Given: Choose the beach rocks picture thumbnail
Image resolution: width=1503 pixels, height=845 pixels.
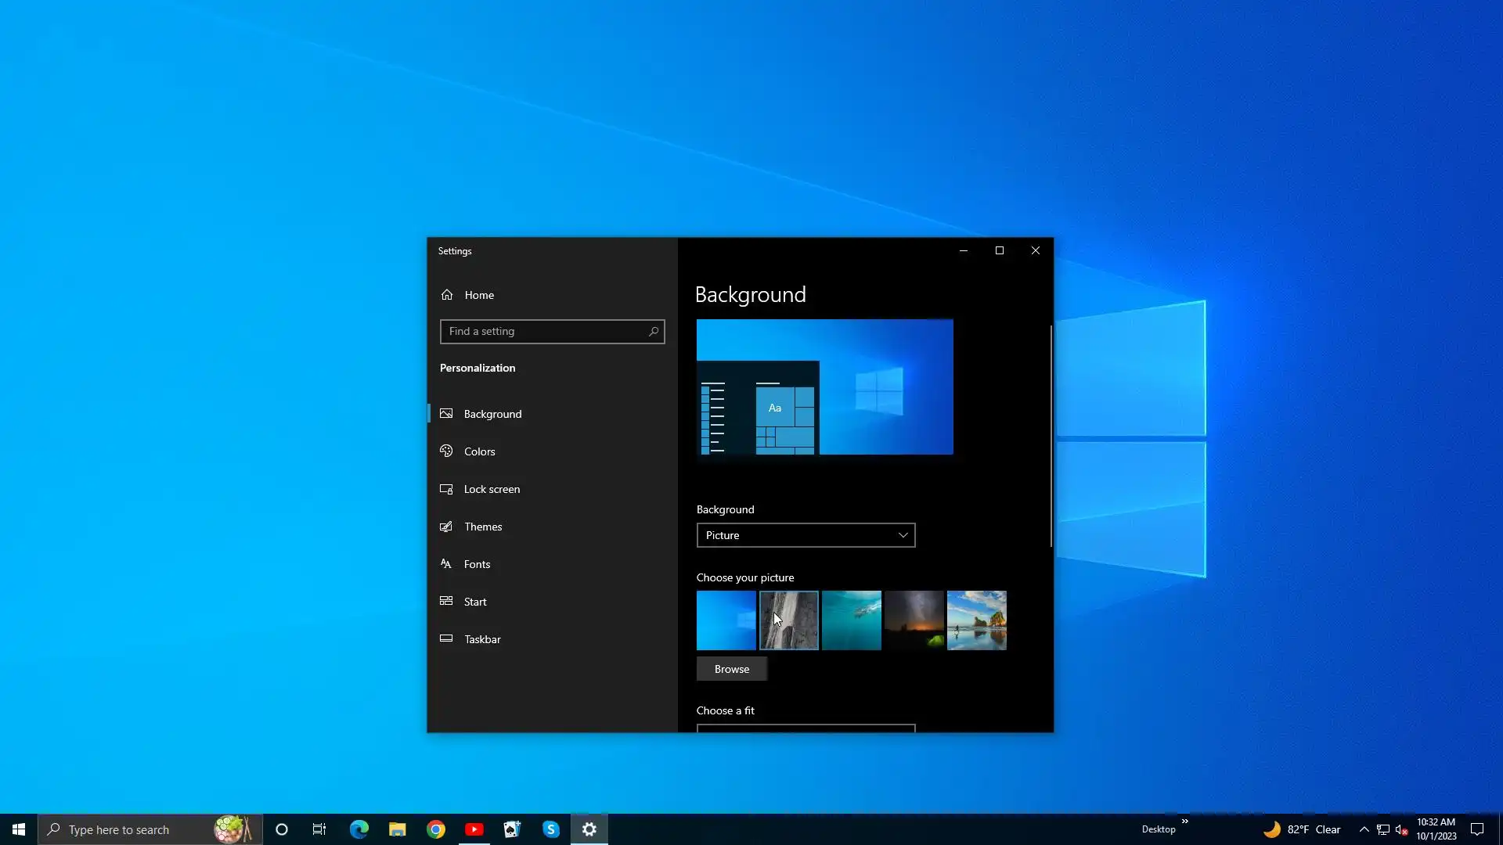Looking at the screenshot, I should 976,620.
